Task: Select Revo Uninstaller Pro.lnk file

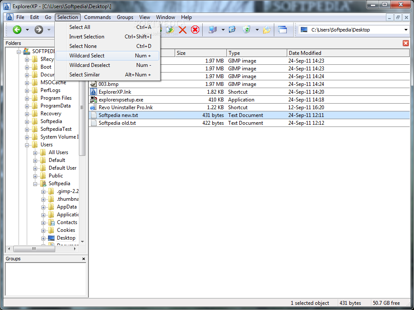Action: (x=249, y=108)
